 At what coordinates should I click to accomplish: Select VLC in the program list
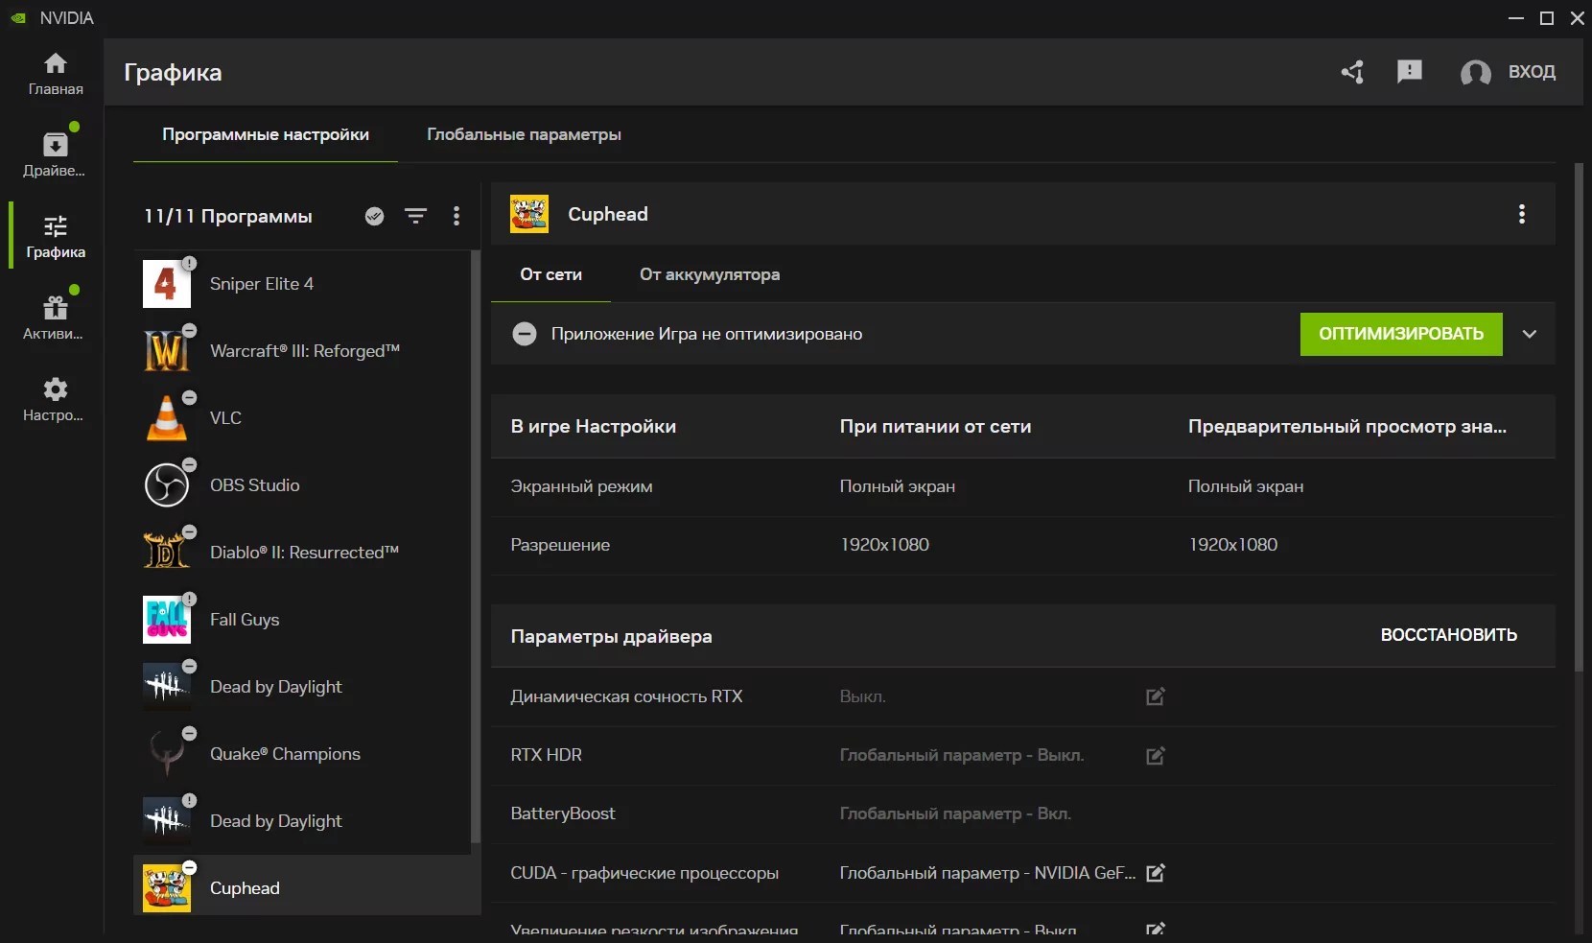(302, 418)
